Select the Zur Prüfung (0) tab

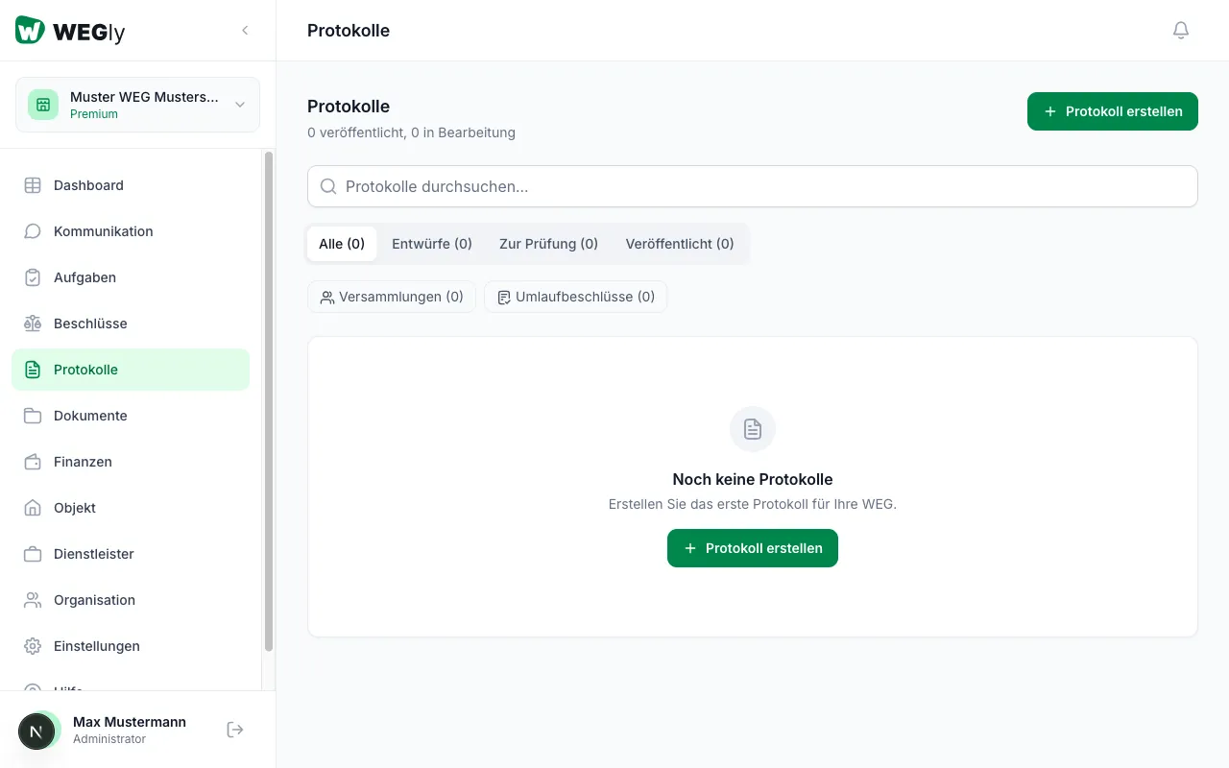548,244
